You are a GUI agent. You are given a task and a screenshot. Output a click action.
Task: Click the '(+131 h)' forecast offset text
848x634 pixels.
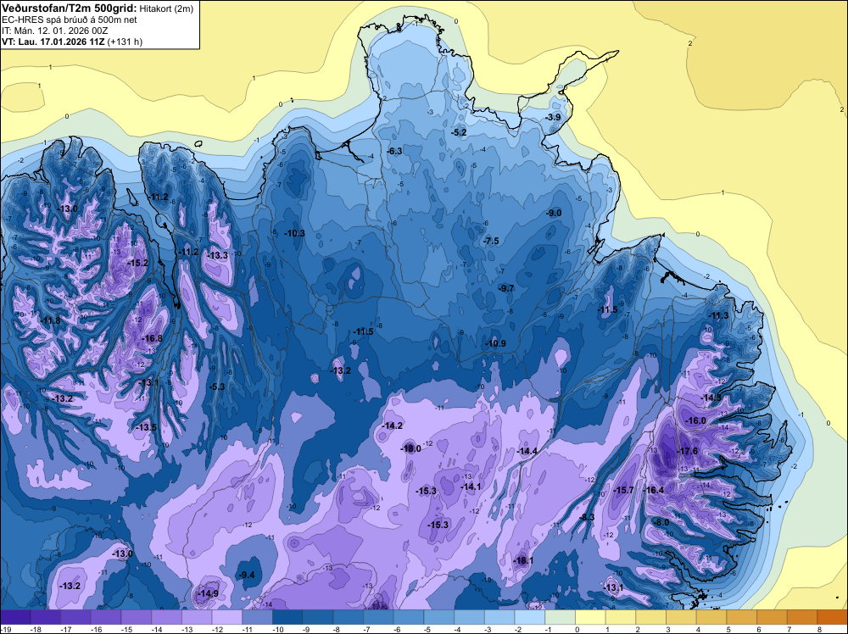coord(125,42)
